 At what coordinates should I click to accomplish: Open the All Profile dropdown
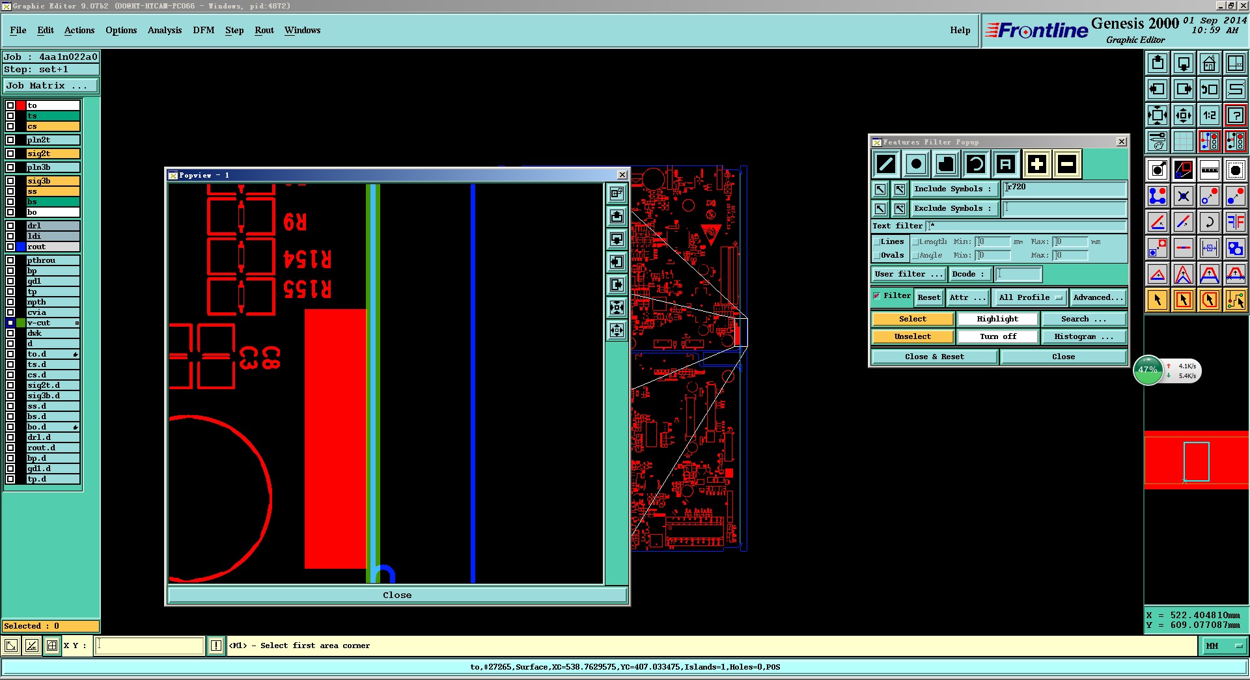tap(1031, 297)
